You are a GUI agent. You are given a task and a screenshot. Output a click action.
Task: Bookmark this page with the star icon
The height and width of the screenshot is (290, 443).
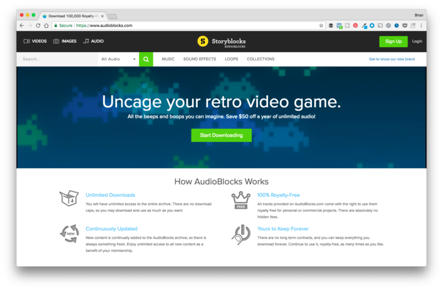[x=321, y=25]
